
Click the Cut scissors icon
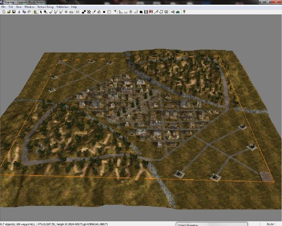[18, 12]
